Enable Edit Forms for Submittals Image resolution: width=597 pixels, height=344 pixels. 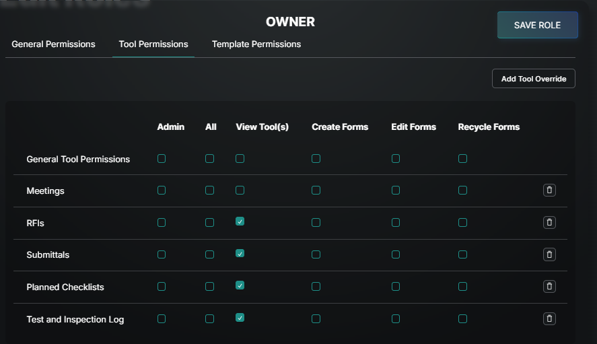[396, 254]
